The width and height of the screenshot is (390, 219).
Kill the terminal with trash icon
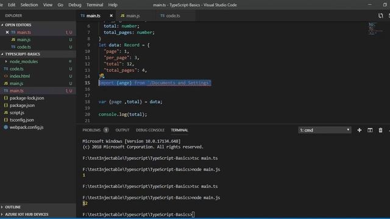[x=380, y=130]
